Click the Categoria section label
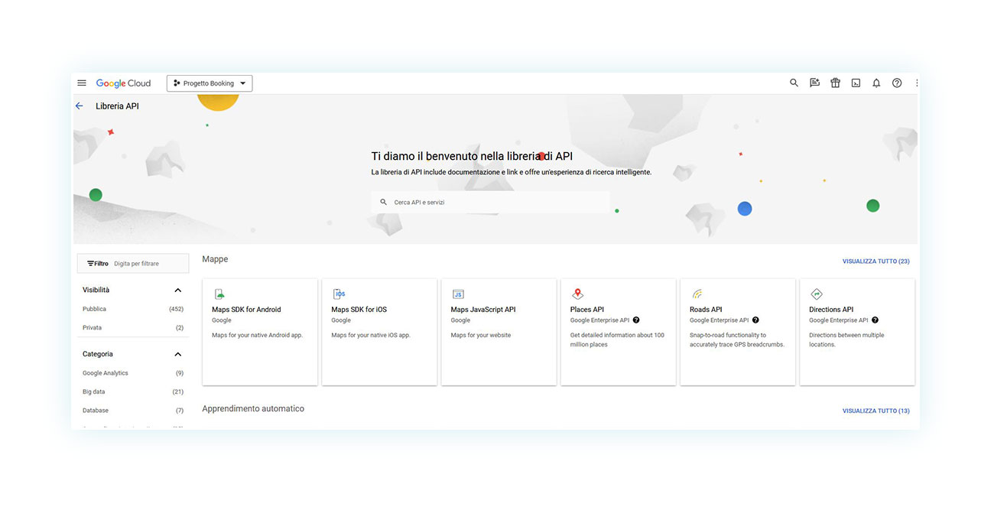This screenshot has width=994, height=510. pyautogui.click(x=98, y=355)
